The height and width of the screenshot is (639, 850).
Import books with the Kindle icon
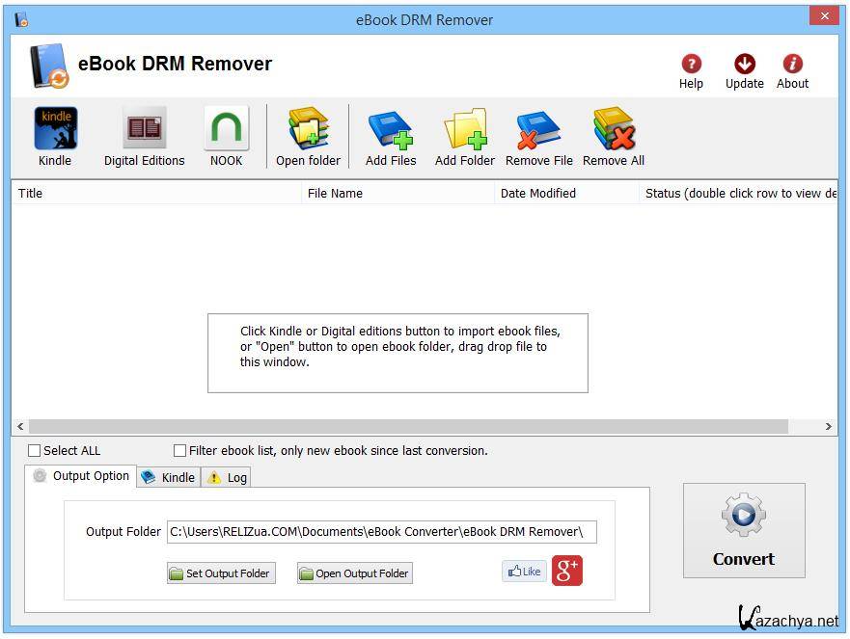tap(55, 130)
